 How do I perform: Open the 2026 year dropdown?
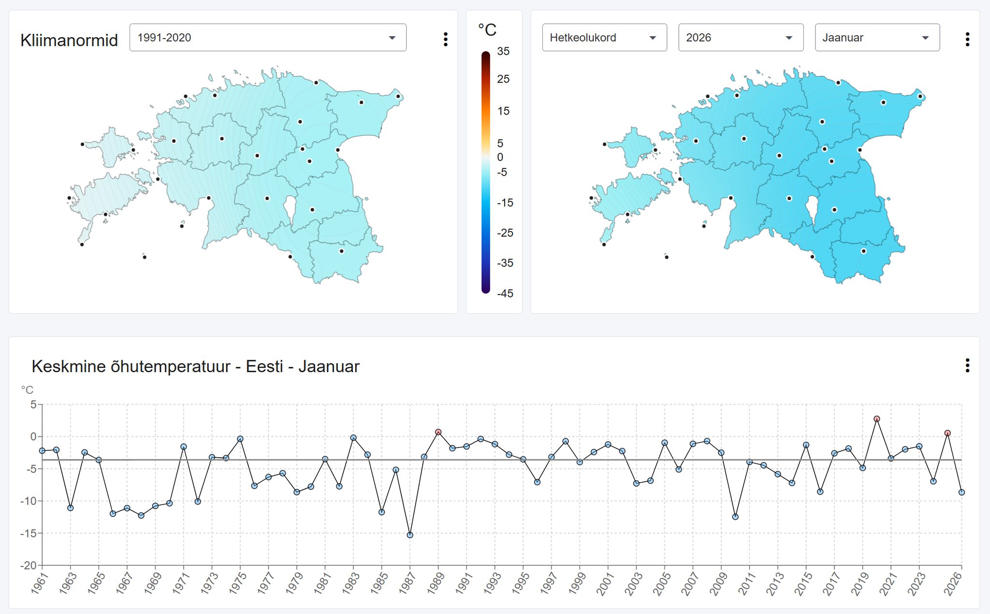[740, 38]
